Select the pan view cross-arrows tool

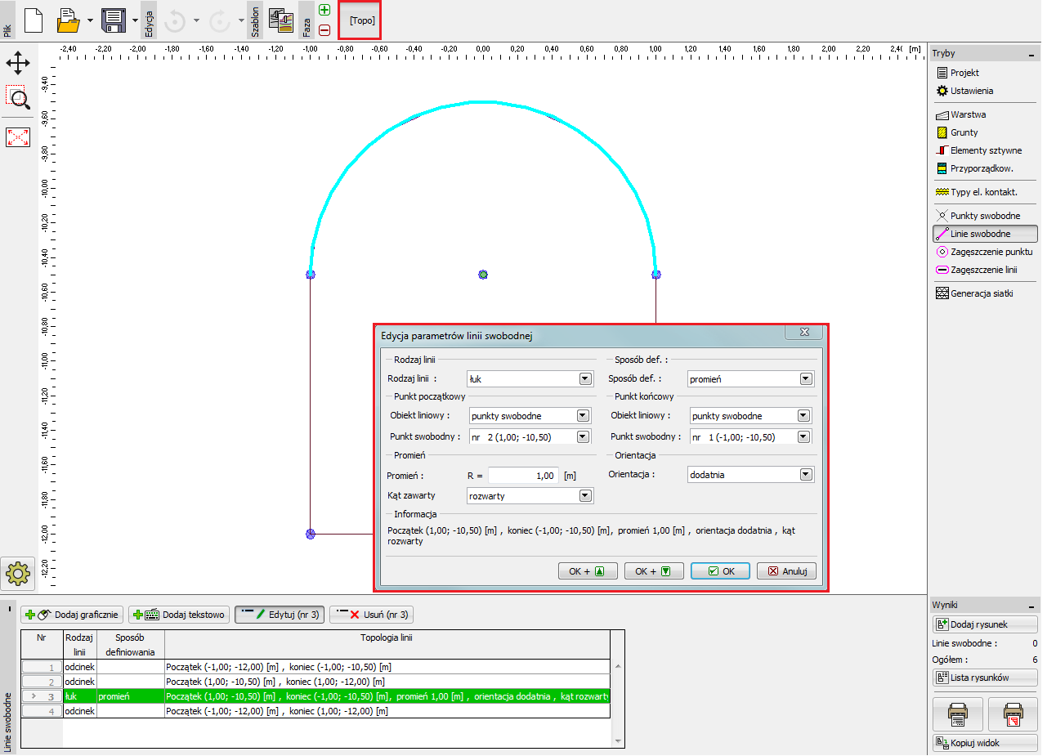click(18, 63)
